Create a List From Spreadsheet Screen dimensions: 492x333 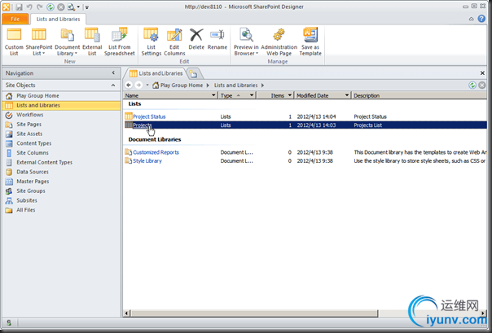tap(119, 42)
